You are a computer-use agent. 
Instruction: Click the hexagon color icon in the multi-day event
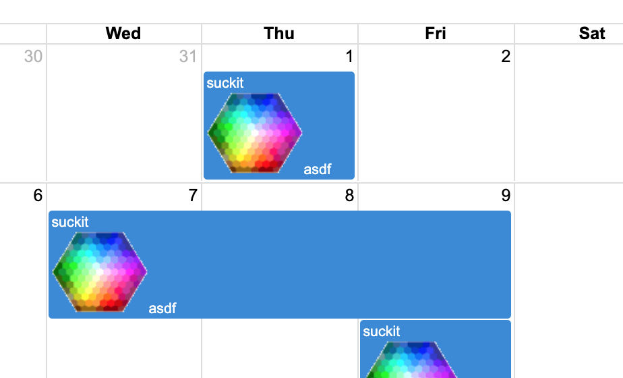(x=100, y=271)
